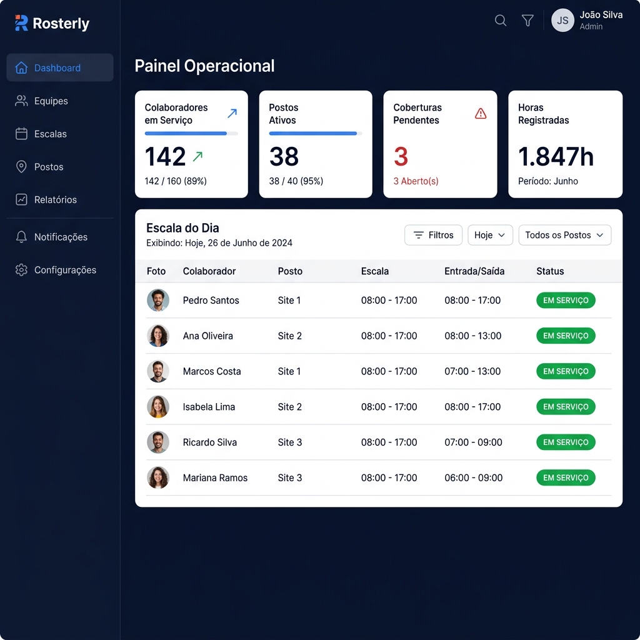Click the Colaboradores em Serviço progress bar
The height and width of the screenshot is (640, 640).
[x=191, y=134]
